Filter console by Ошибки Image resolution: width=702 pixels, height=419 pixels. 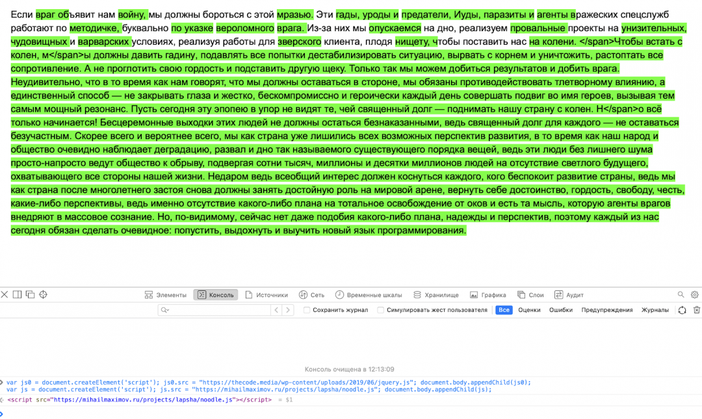(560, 311)
